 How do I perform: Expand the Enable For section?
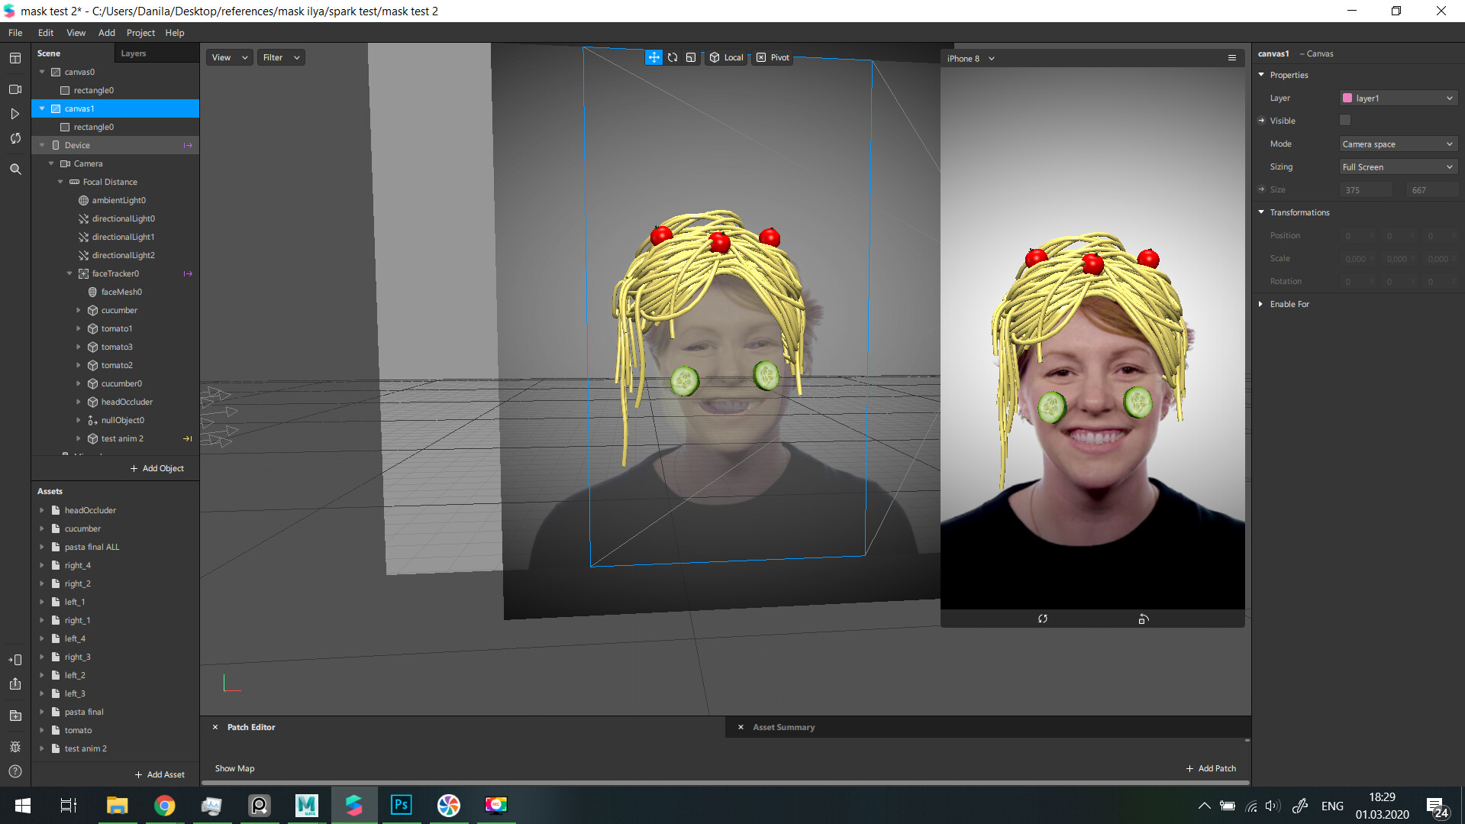pos(1261,304)
